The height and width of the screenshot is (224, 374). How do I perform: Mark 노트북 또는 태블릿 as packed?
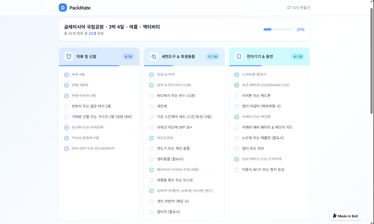(x=236, y=138)
